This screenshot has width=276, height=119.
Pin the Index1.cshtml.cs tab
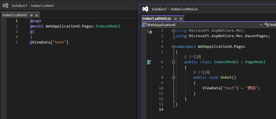click(175, 19)
